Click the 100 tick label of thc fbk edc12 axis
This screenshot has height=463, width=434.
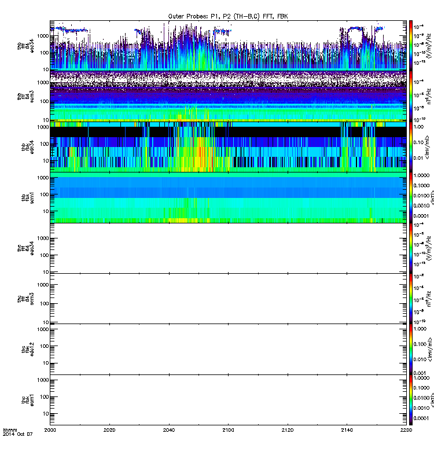coord(45,346)
